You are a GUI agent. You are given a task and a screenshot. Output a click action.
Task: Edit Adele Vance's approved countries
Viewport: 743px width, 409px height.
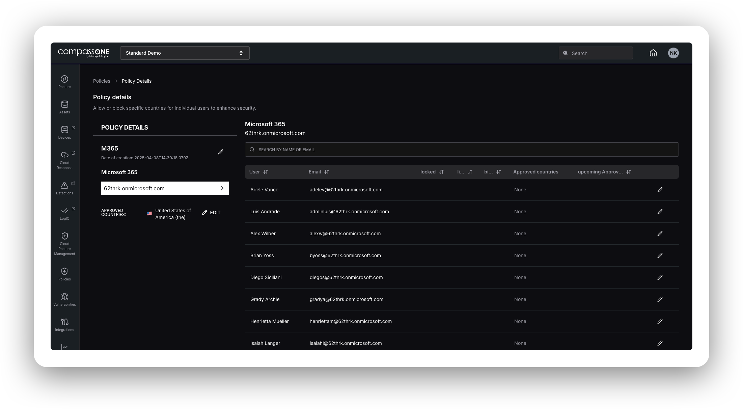(660, 190)
